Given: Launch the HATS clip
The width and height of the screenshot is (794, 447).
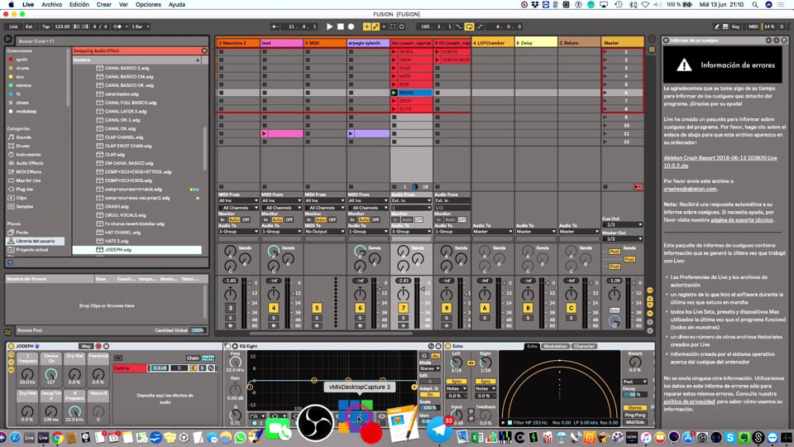Looking at the screenshot, I should pyautogui.click(x=394, y=76).
